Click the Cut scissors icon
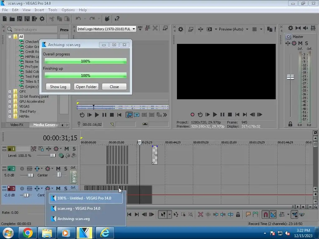 [52, 19]
